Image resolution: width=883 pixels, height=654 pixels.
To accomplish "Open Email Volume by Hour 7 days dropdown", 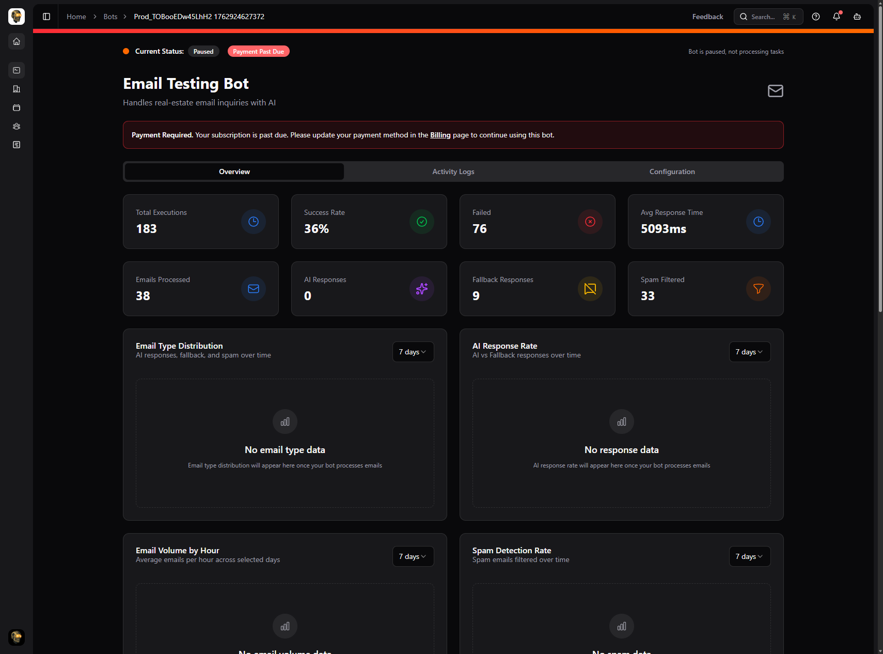I will 413,556.
